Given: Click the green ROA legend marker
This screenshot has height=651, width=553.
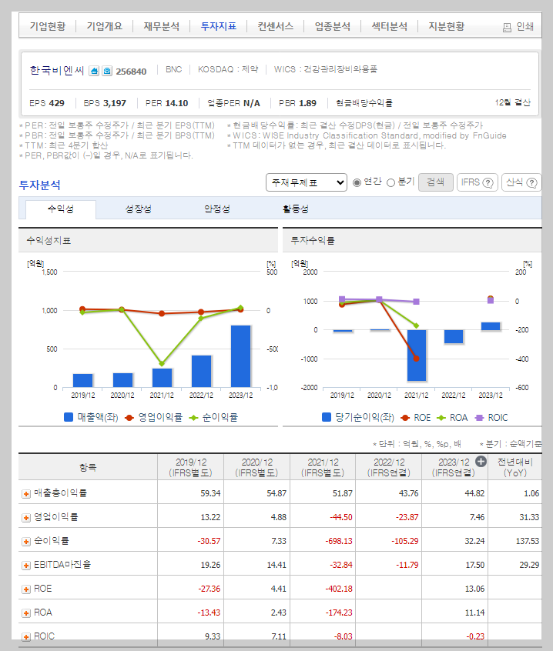Looking at the screenshot, I should pyautogui.click(x=441, y=418).
